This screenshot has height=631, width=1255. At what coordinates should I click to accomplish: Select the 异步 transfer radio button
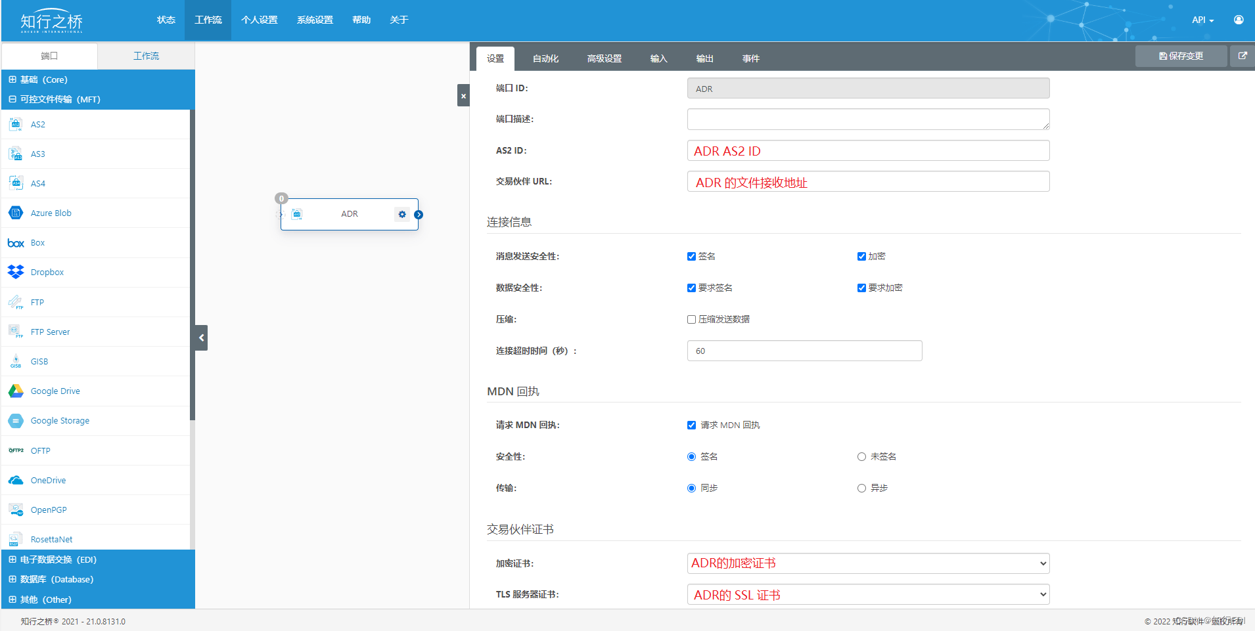pyautogui.click(x=861, y=489)
